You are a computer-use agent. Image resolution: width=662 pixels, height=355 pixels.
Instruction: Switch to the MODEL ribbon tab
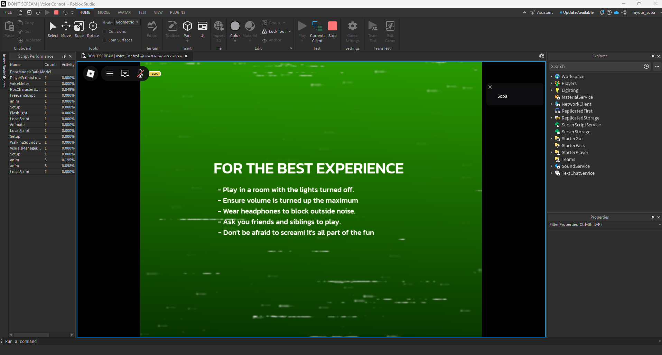(104, 12)
